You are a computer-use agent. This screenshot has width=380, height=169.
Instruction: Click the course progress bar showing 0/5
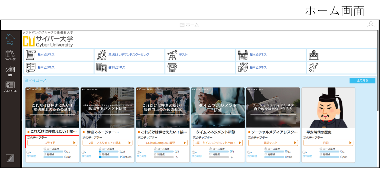click(164, 151)
